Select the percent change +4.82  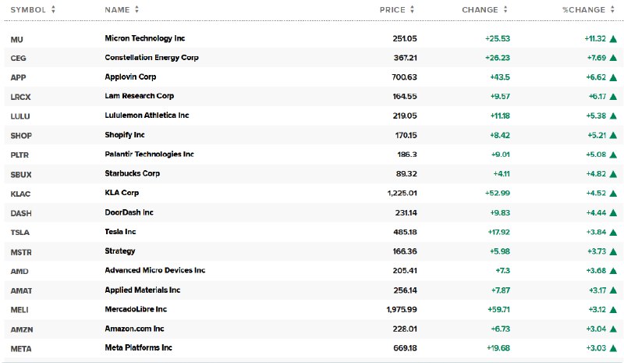[x=596, y=174]
